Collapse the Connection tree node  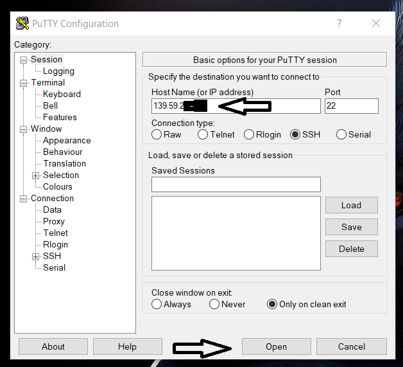click(x=23, y=199)
